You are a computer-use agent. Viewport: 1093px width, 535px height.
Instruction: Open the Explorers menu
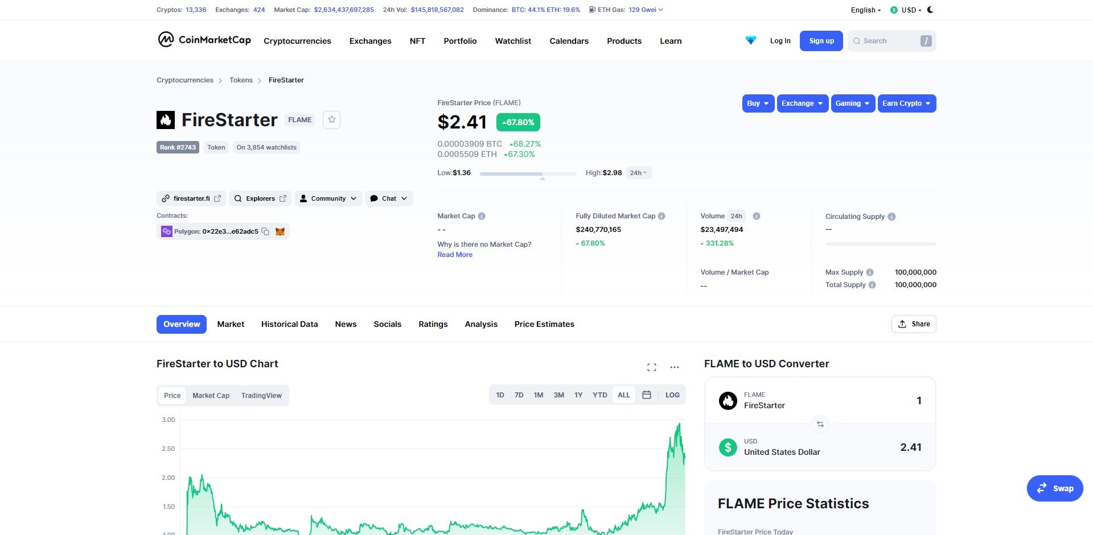(x=261, y=198)
